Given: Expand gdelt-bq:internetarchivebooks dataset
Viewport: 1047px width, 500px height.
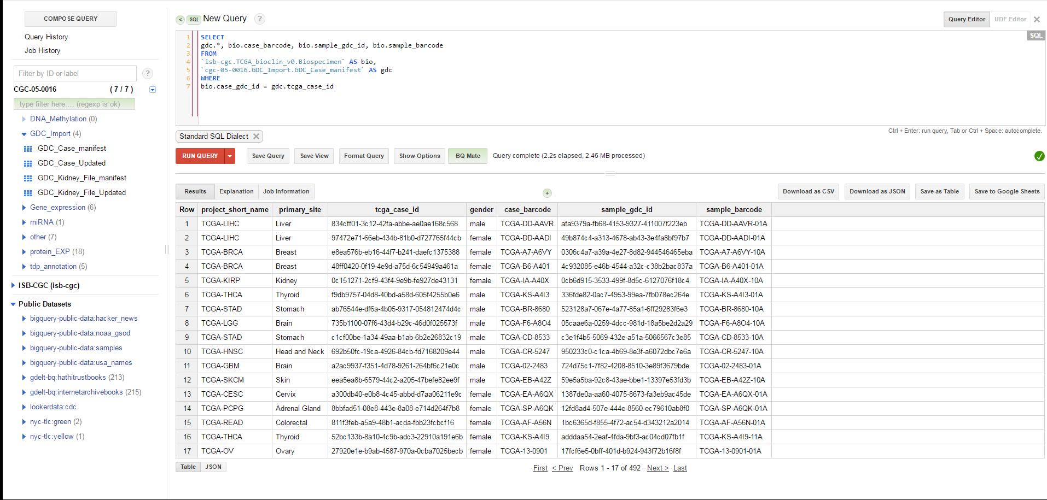Looking at the screenshot, I should [24, 392].
